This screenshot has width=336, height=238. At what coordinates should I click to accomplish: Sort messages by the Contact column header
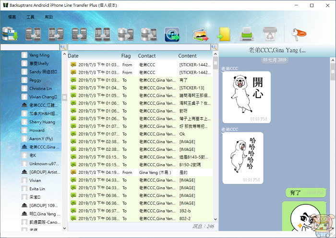pyautogui.click(x=147, y=56)
